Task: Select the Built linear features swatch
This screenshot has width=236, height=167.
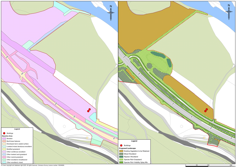Action: [4, 141]
